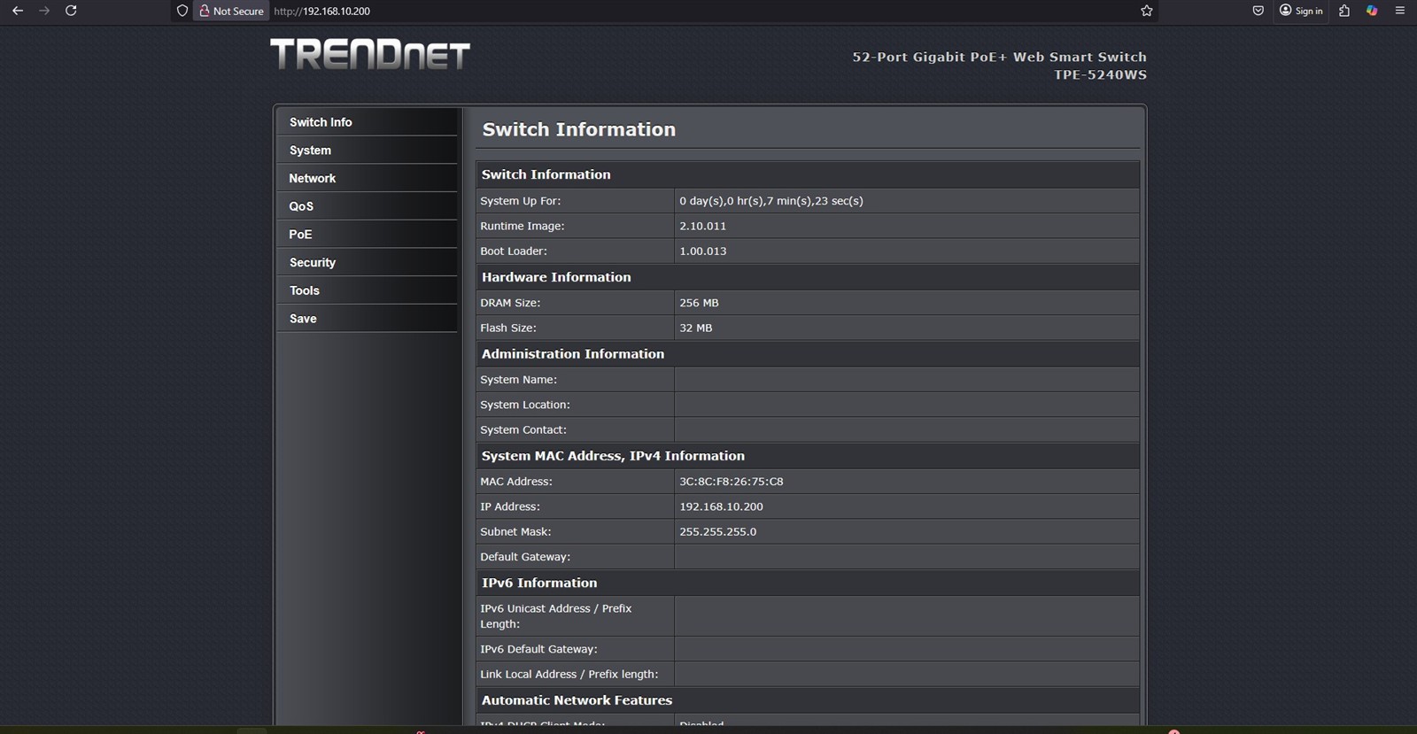This screenshot has width=1417, height=734.
Task: Select Subnet Mask value 255.255.255.0
Action: tap(717, 532)
